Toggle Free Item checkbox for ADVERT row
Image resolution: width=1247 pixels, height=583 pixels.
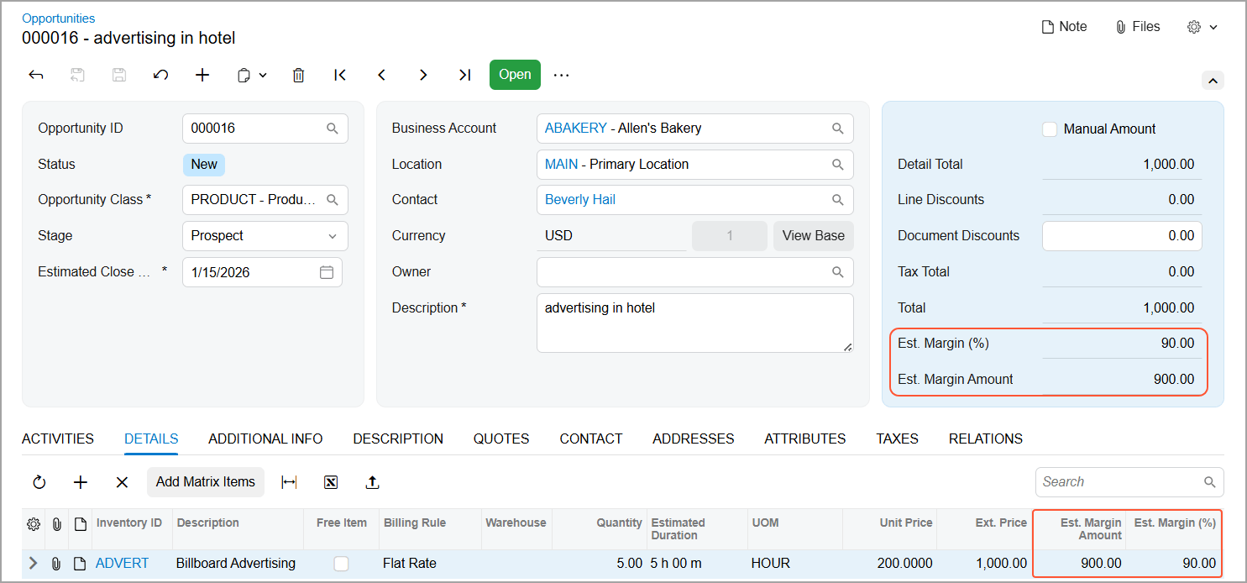point(341,564)
